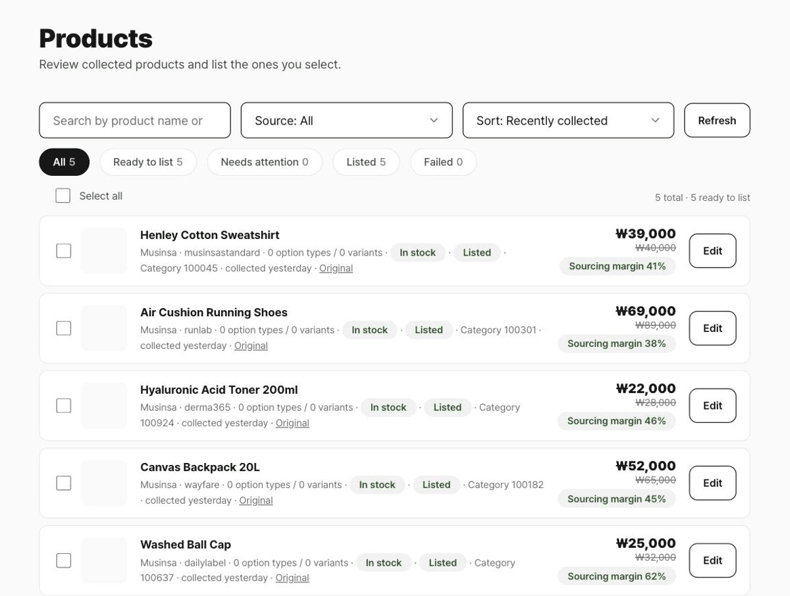Click the Sourcing margin 38% badge
The image size is (790, 596).
[x=617, y=344]
